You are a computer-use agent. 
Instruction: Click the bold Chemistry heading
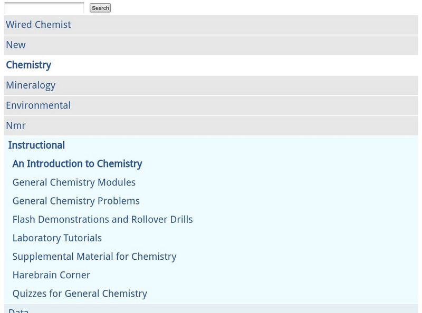28,65
